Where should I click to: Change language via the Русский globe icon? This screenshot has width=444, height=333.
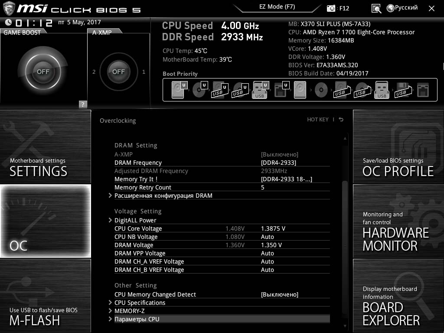point(402,8)
